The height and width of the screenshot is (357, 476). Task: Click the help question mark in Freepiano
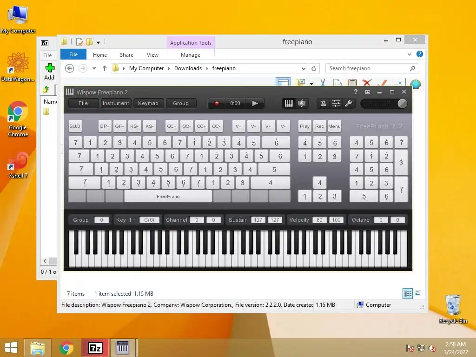point(356,92)
